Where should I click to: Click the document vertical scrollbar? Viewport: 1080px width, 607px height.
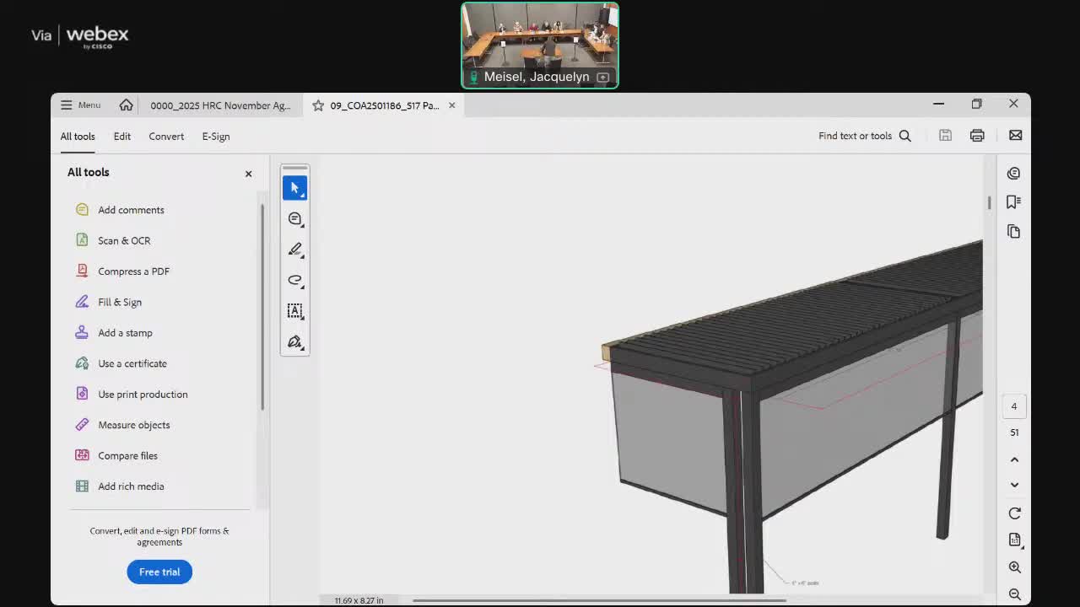point(989,203)
